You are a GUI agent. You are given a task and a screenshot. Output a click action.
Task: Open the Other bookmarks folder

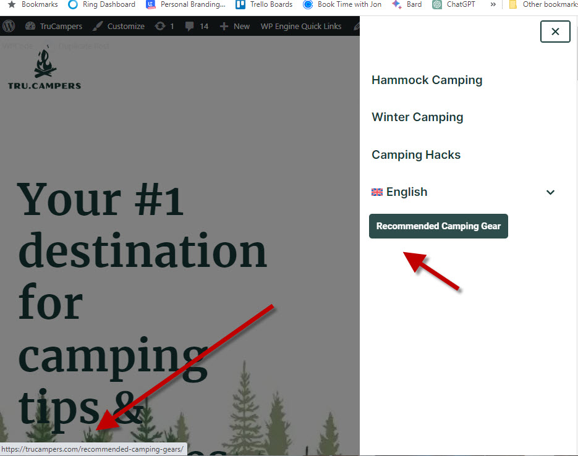click(x=543, y=4)
